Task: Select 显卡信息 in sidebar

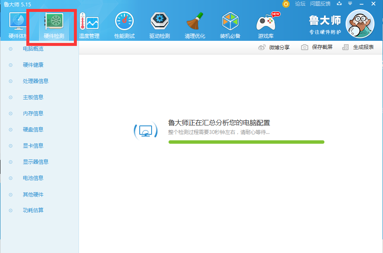Action: click(x=33, y=145)
